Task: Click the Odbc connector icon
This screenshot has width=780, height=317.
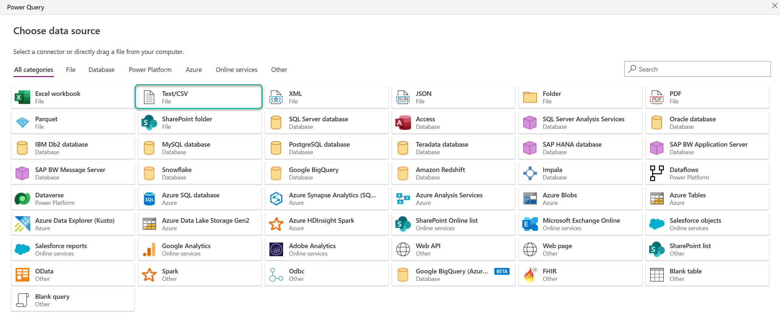Action: pyautogui.click(x=276, y=275)
